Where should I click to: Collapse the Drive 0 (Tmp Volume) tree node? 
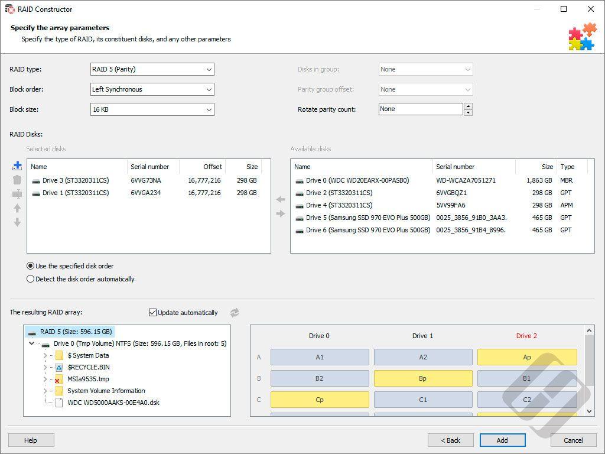[x=32, y=343]
